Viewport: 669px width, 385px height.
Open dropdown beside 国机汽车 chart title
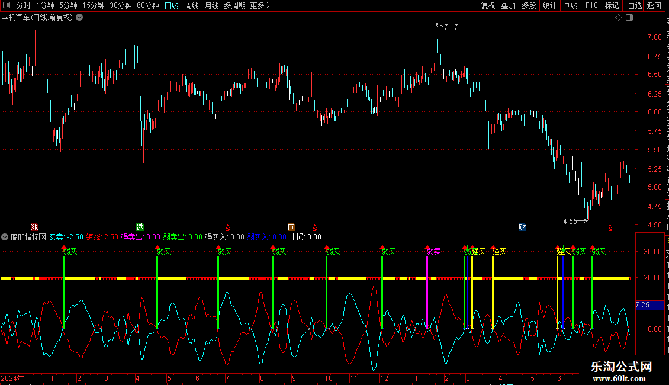(79, 18)
